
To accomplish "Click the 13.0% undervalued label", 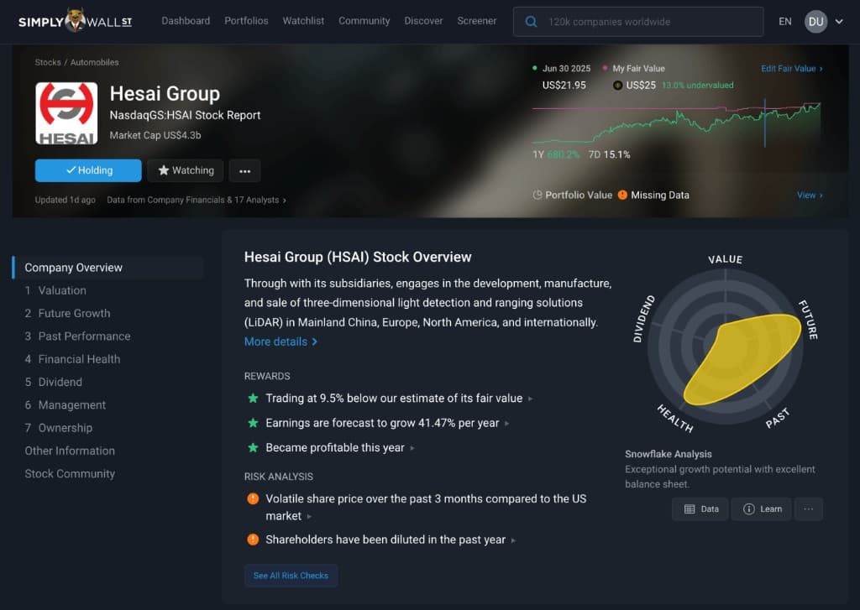I will (x=698, y=86).
